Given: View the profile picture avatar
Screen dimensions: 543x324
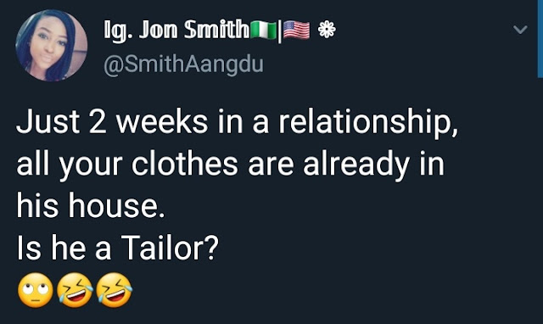Looking at the screenshot, I should [x=51, y=45].
